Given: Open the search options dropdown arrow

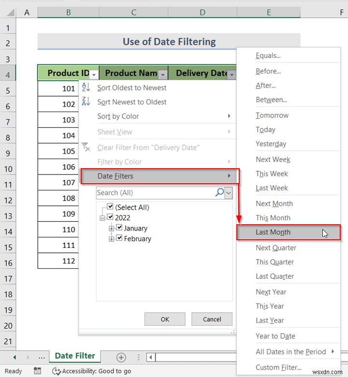Looking at the screenshot, I should click(229, 193).
